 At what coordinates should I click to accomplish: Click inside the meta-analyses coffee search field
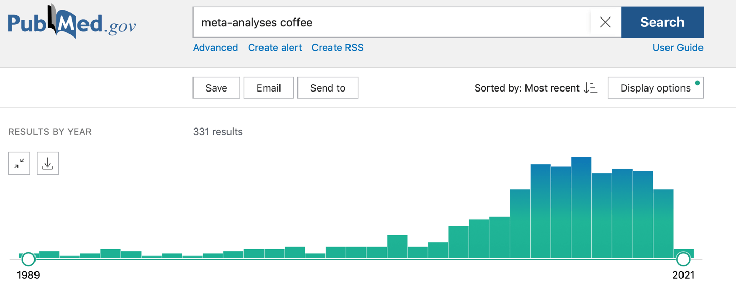point(392,22)
